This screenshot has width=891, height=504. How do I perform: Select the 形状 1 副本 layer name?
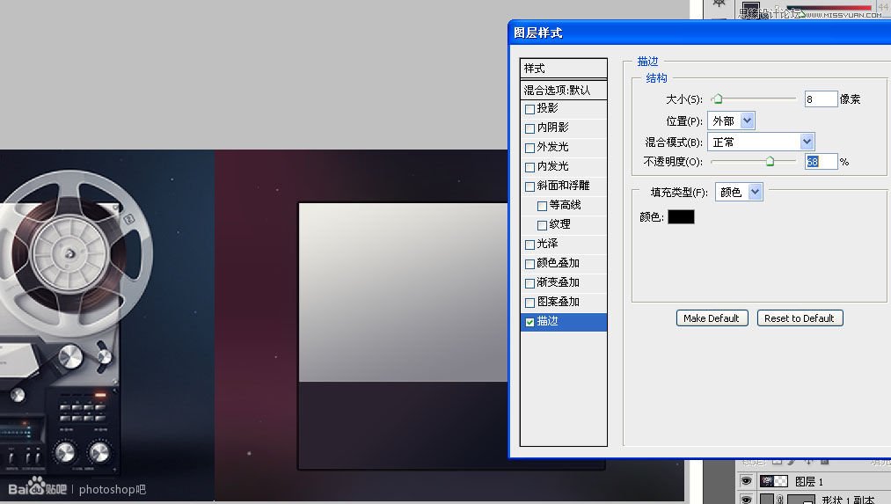click(848, 500)
